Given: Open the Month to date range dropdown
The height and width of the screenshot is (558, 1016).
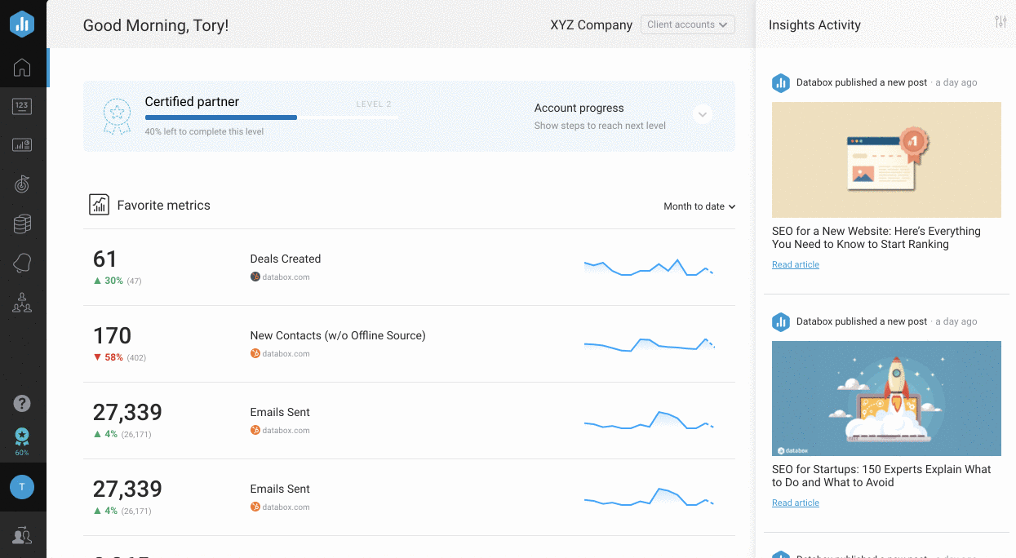Looking at the screenshot, I should (699, 206).
